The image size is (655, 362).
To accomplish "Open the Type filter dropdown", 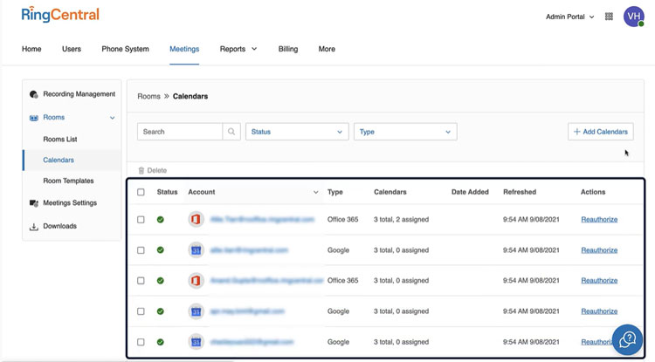I will 405,132.
